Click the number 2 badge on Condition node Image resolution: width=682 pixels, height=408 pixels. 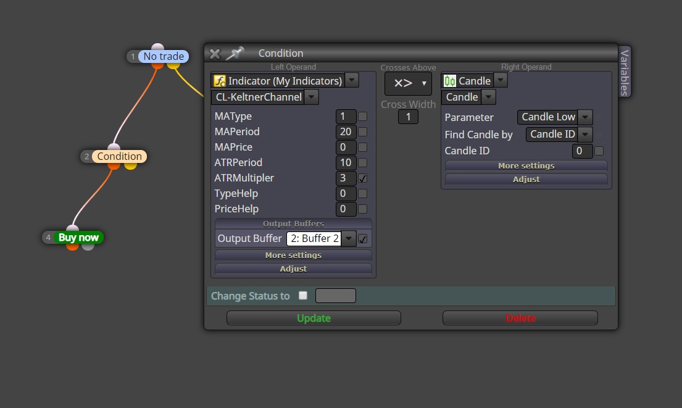(86, 157)
